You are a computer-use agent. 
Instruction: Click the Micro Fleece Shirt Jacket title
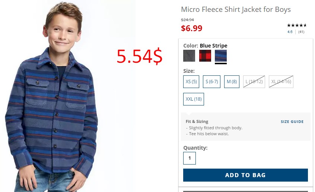[236, 9]
